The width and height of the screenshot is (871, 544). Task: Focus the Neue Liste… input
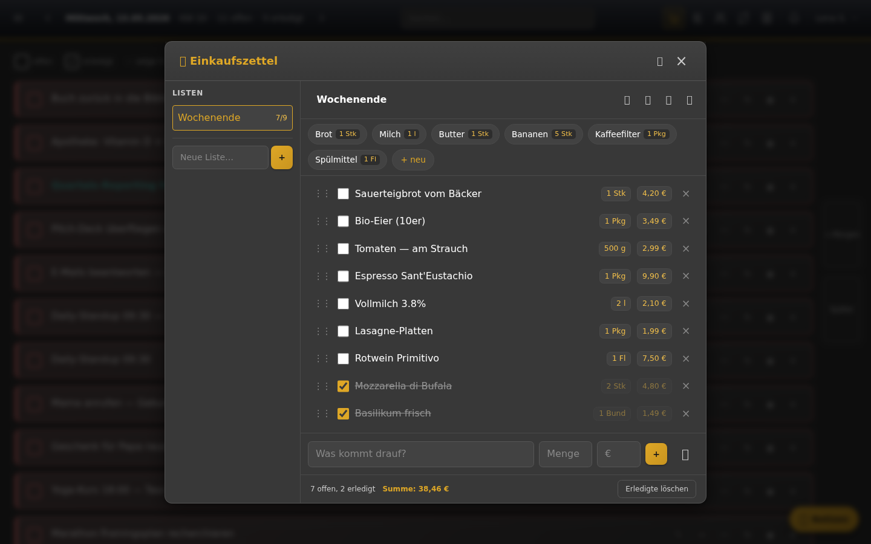click(x=220, y=158)
